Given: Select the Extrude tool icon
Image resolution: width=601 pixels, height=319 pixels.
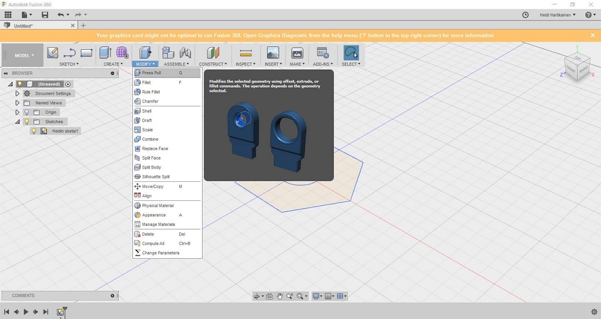Looking at the screenshot, I should pos(105,52).
